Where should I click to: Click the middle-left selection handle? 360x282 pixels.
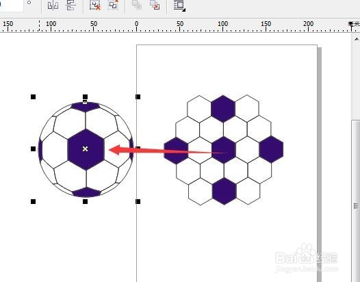coord(34,149)
